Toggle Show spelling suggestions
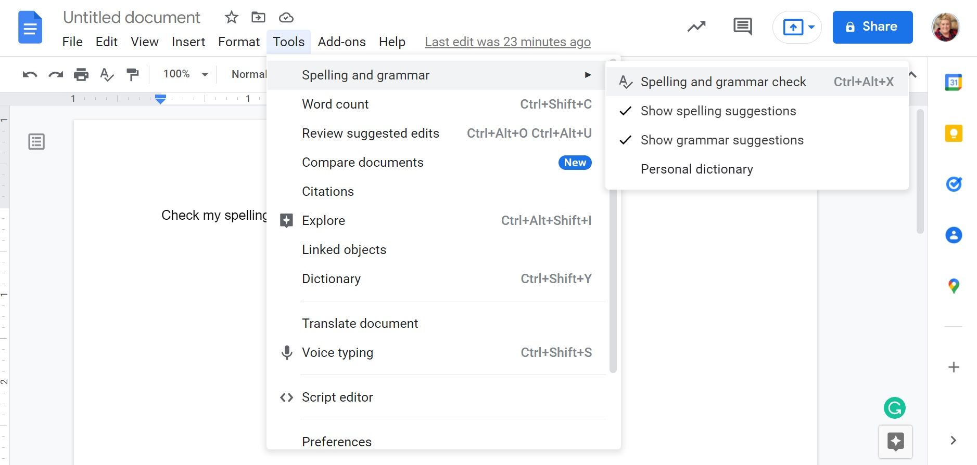The width and height of the screenshot is (977, 465). pyautogui.click(x=757, y=111)
